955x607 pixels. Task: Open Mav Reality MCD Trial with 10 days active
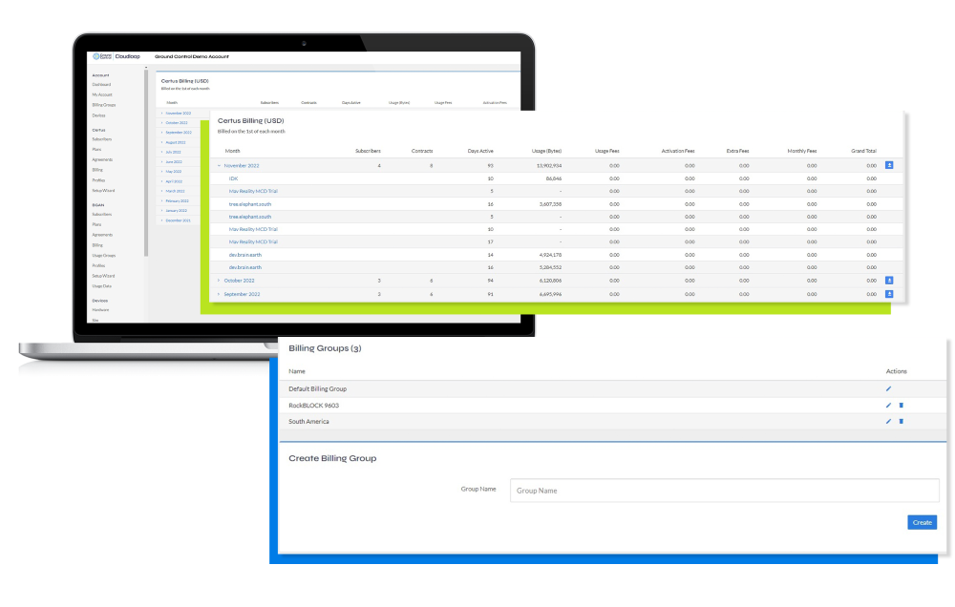[253, 229]
